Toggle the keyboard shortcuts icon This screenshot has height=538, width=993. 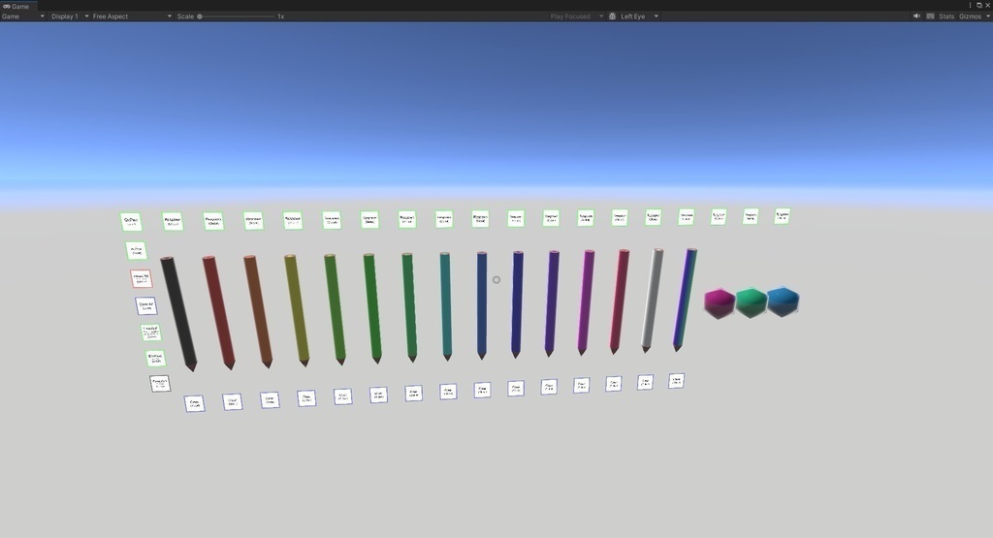coord(930,16)
